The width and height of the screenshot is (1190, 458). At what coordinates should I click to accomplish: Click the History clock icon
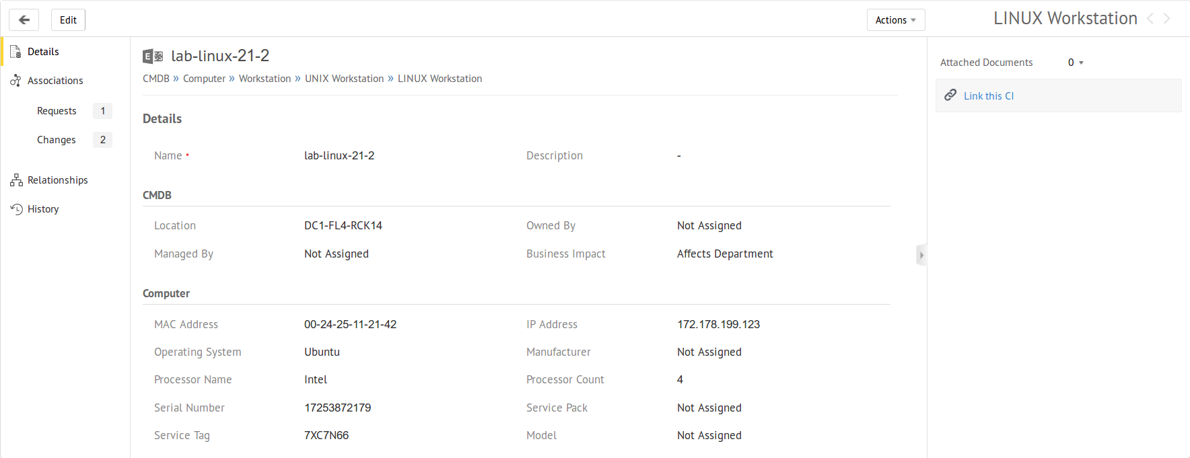pos(16,209)
